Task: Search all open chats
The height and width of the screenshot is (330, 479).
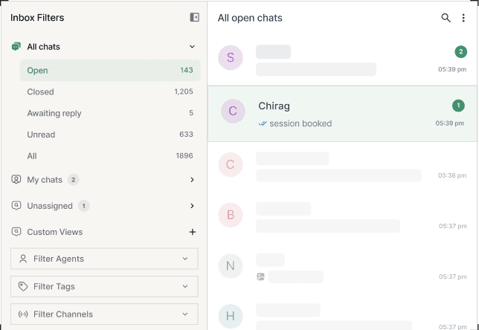Action: point(446,18)
